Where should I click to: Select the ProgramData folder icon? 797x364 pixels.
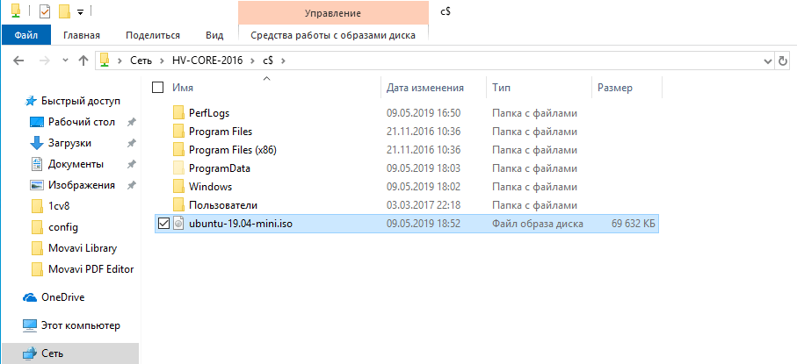click(178, 168)
